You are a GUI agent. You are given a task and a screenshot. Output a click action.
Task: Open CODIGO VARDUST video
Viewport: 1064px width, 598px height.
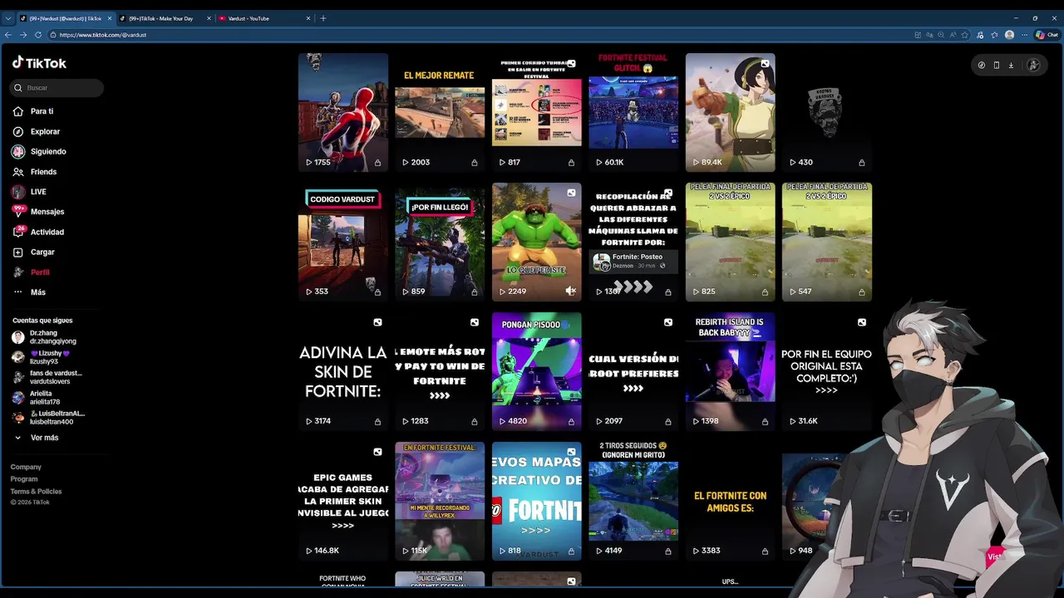[343, 242]
